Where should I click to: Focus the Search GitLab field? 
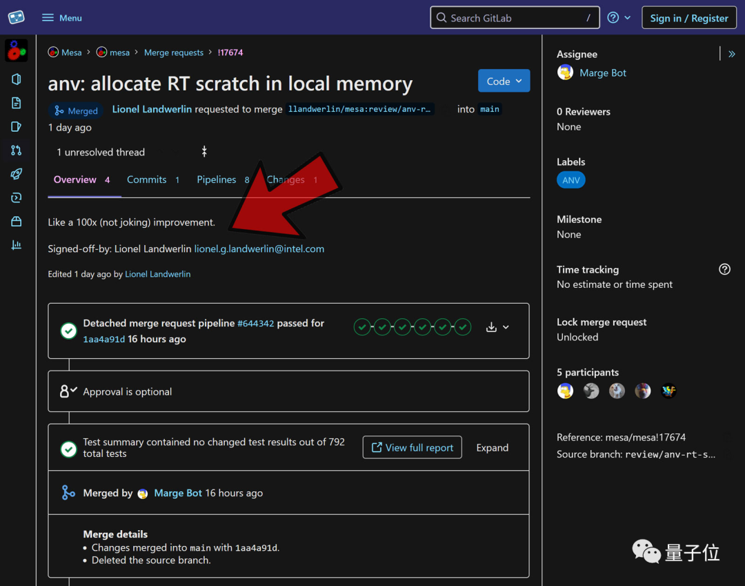click(x=515, y=18)
